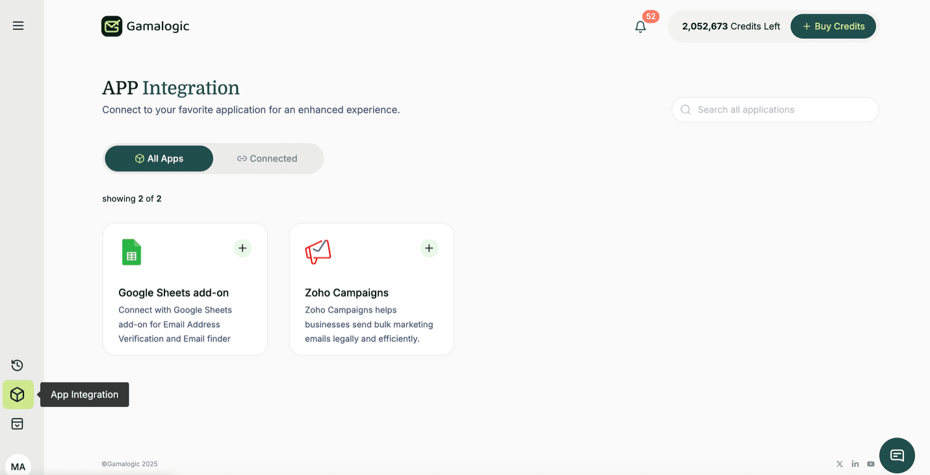Visit the LinkedIn social link
Viewport: 930px width, 475px height.
click(855, 464)
